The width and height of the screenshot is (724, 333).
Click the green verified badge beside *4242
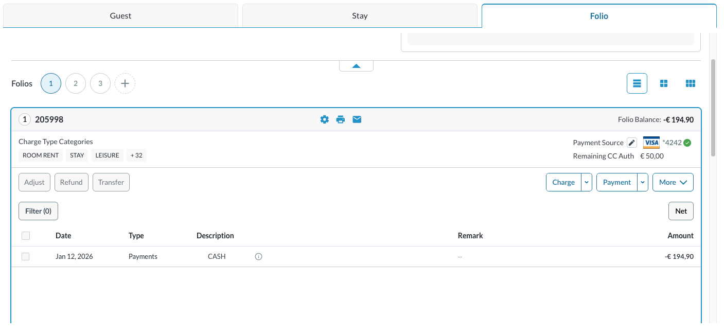click(x=687, y=142)
